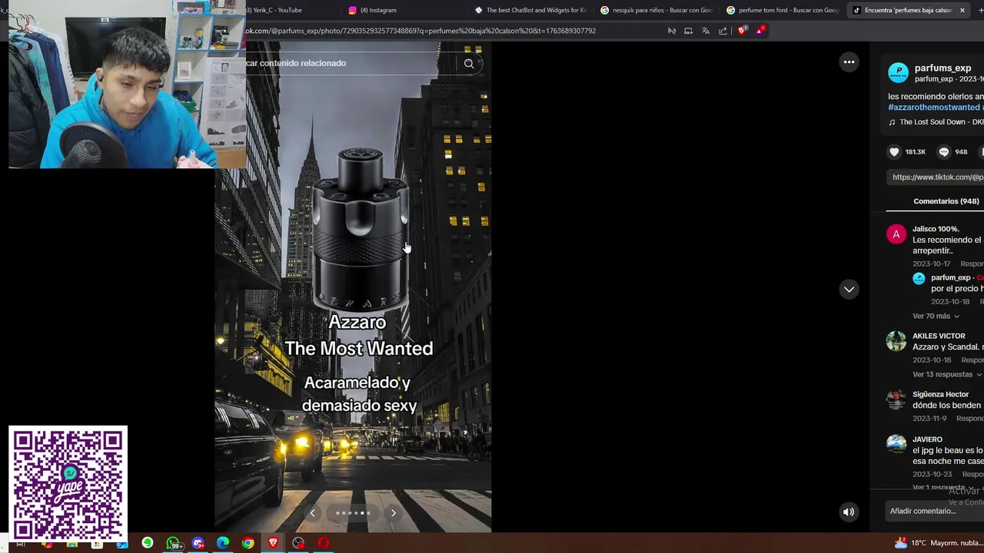Switch to nesquik para niños Google tab
Screen dimensions: 984x553
pos(656,10)
